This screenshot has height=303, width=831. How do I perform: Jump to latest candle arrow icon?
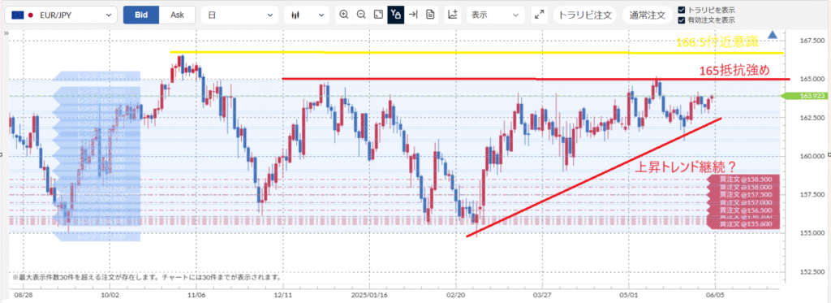(413, 15)
